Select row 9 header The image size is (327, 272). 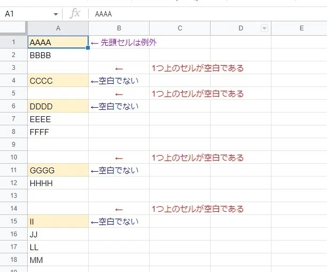click(x=13, y=145)
